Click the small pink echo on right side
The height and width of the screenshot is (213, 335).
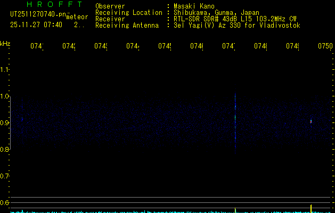coord(311,121)
